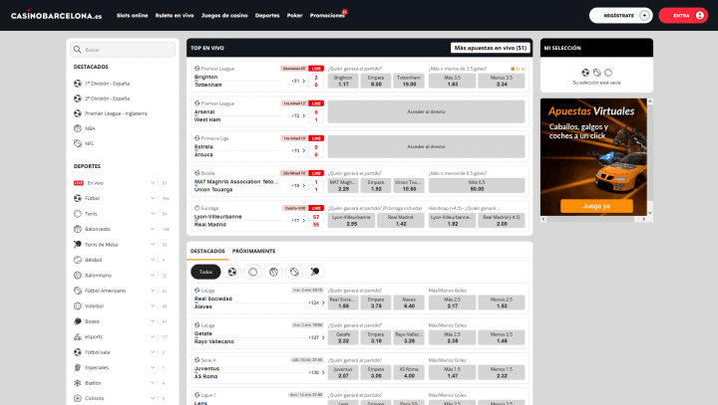Select the table tennis filter icon
Image resolution: width=718 pixels, height=405 pixels.
point(314,271)
